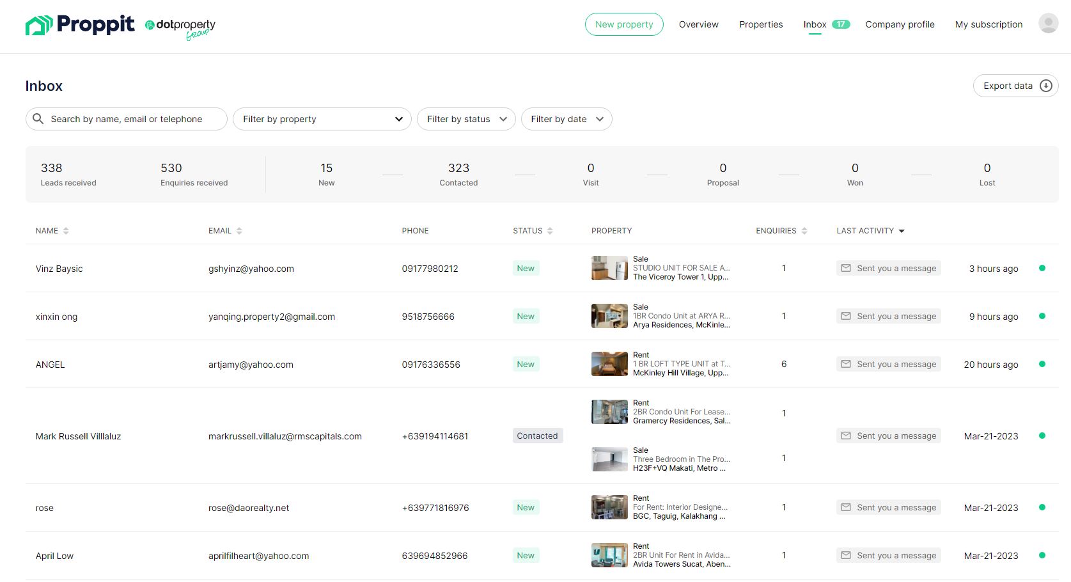Click phone number 09176336556

(x=431, y=365)
